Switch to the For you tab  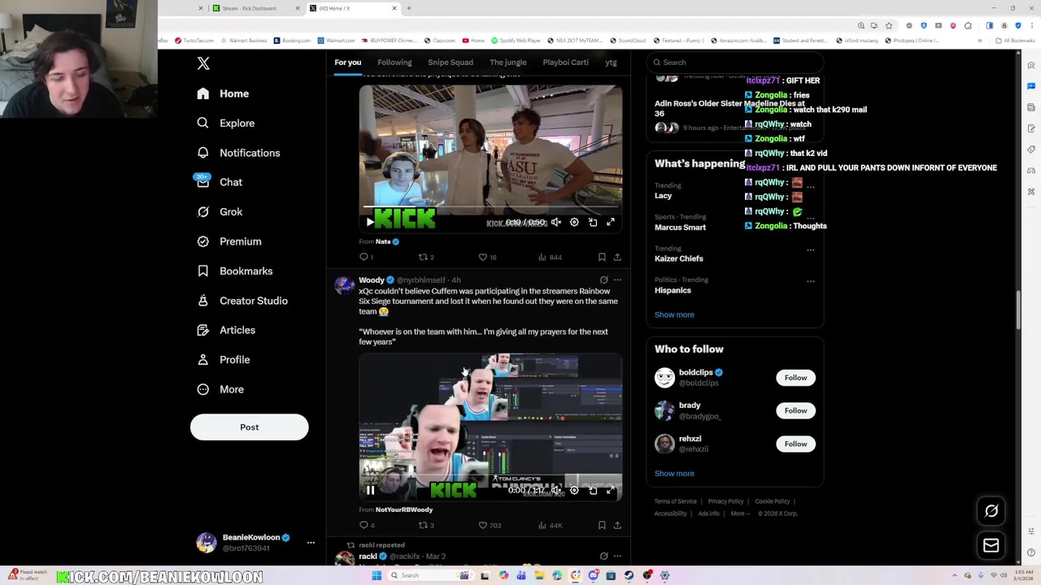347,63
